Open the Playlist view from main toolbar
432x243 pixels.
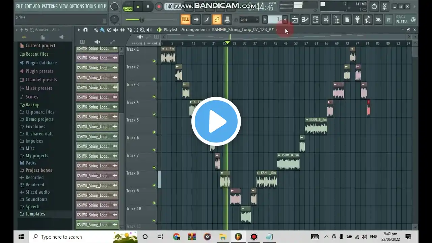pyautogui.click(x=295, y=20)
